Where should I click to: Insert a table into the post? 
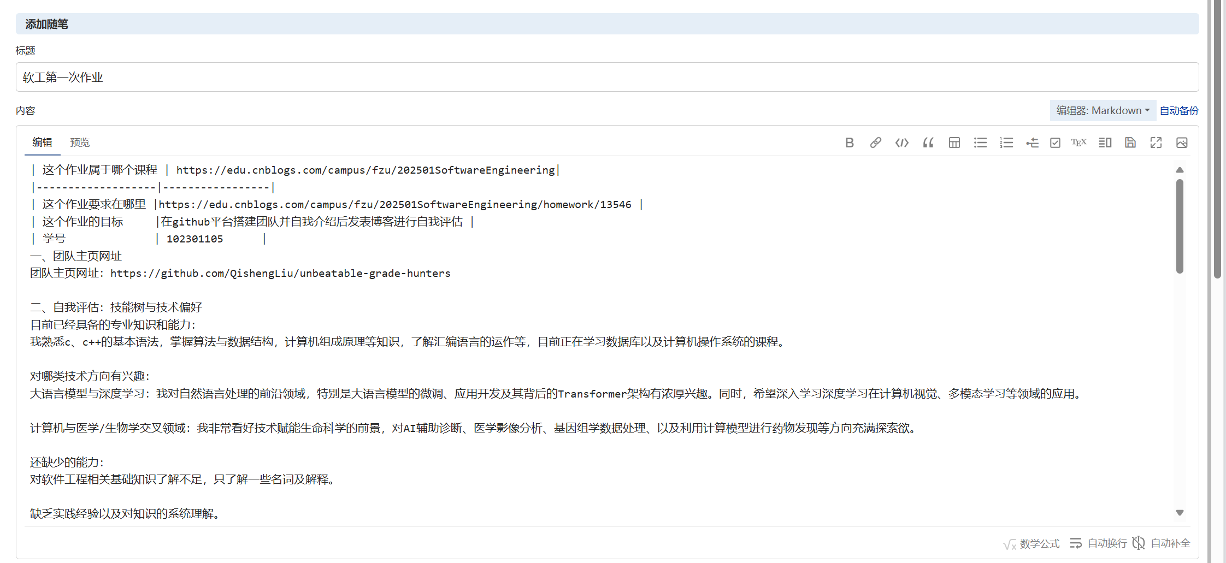coord(954,143)
